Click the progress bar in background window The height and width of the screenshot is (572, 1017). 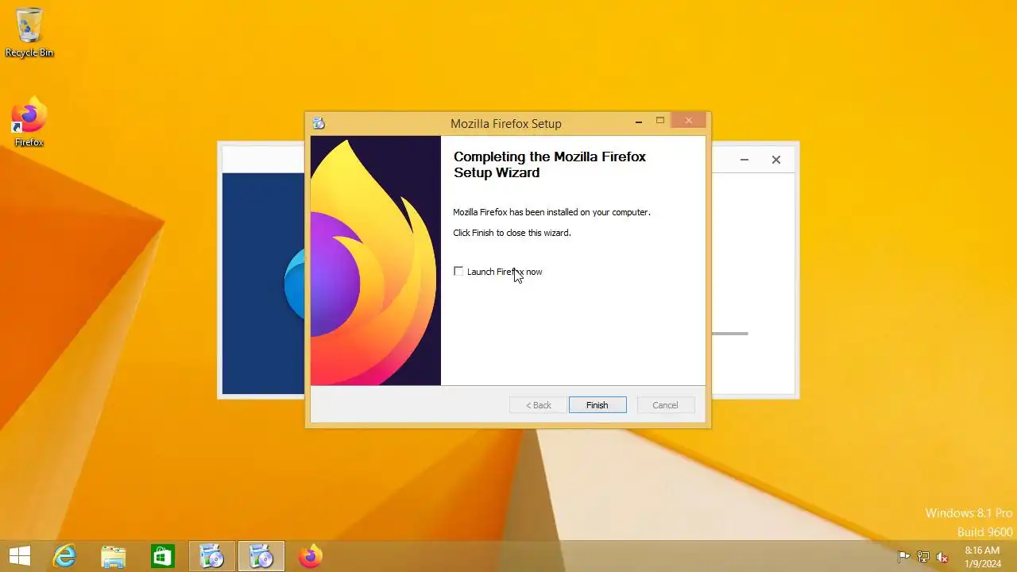[x=729, y=334]
